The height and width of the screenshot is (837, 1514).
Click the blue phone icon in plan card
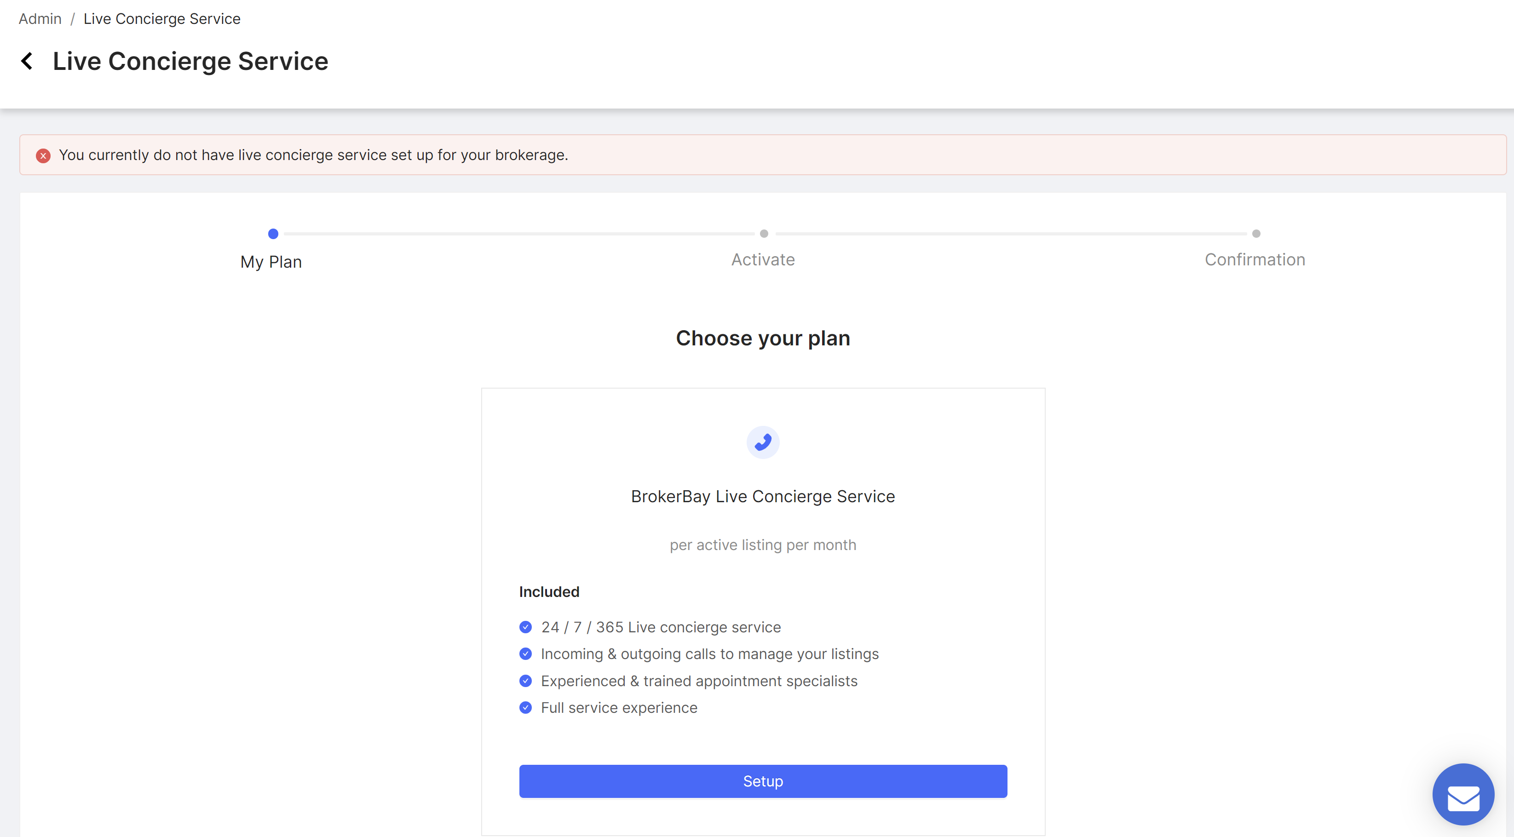(763, 442)
